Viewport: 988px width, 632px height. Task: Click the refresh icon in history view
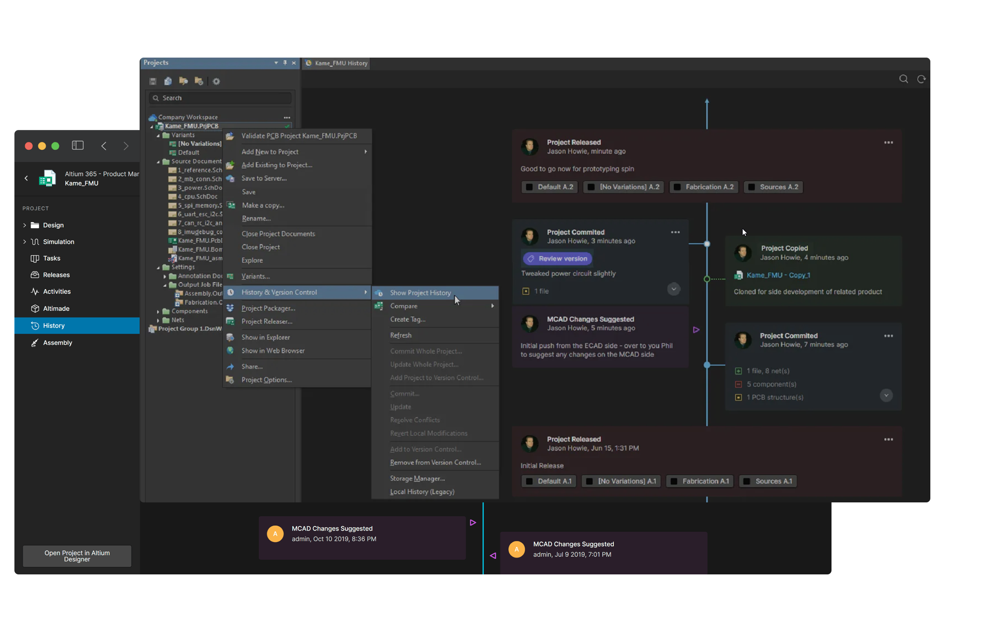pyautogui.click(x=921, y=79)
